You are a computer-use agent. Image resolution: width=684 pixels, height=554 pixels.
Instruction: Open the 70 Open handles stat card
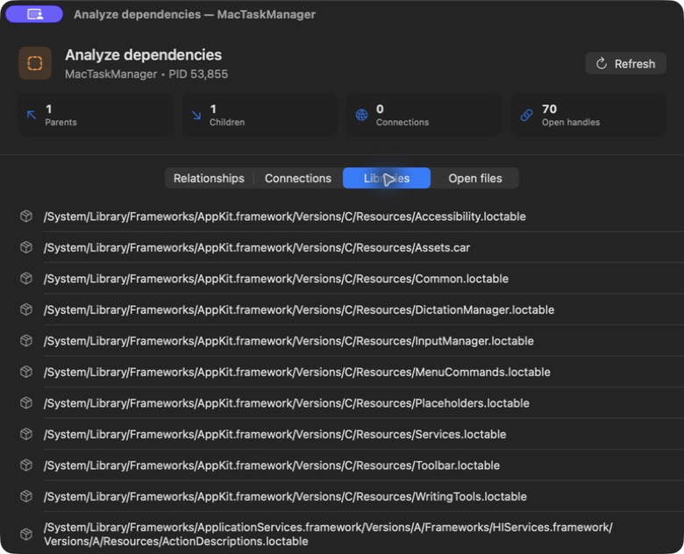(588, 115)
